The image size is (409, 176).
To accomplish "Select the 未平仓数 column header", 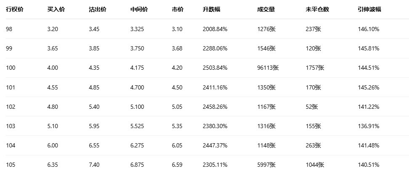I will [x=318, y=10].
